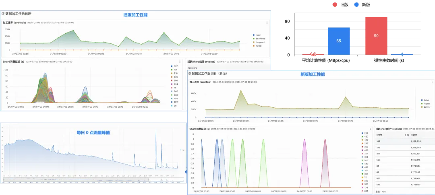Viewport: 435px width, 195px height.
Task: Toggle the 'read' series in old legend
Action: point(257,35)
